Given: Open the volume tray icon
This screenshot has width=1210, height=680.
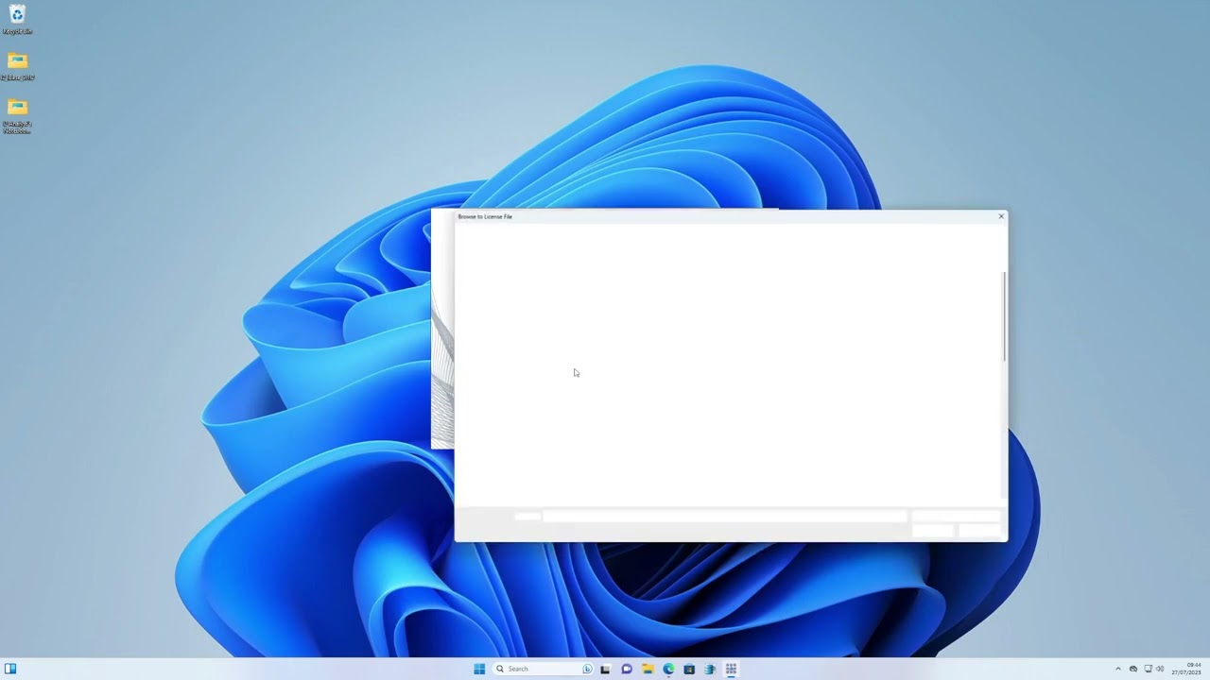Looking at the screenshot, I should coord(1160,669).
